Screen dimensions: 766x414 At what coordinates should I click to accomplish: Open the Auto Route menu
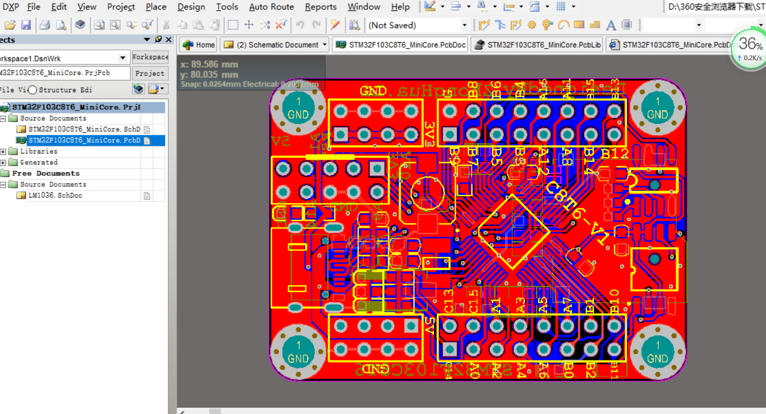coord(271,7)
